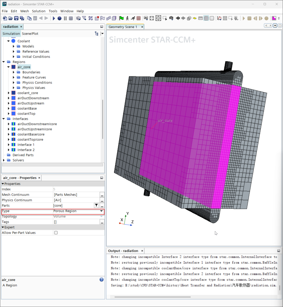This screenshot has width=283, height=307.
Task: Click the Save simulation floppy icon
Action: pyautogui.click(x=16, y=18)
